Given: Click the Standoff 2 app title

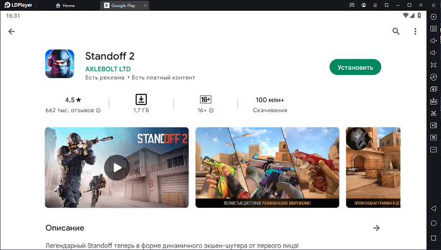Looking at the screenshot, I should (110, 56).
